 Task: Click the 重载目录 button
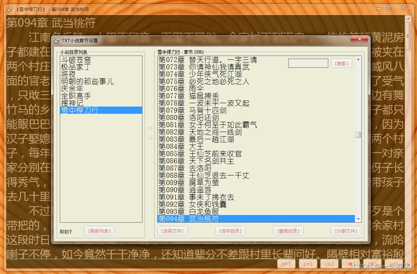coord(288,231)
